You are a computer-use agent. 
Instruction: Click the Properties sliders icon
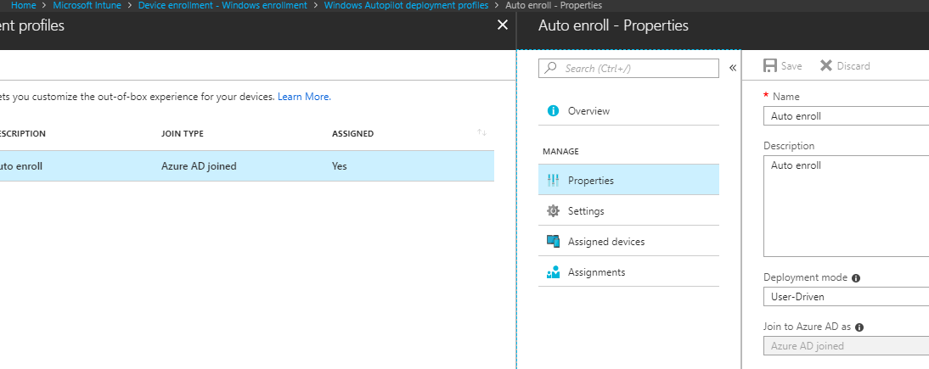(554, 181)
